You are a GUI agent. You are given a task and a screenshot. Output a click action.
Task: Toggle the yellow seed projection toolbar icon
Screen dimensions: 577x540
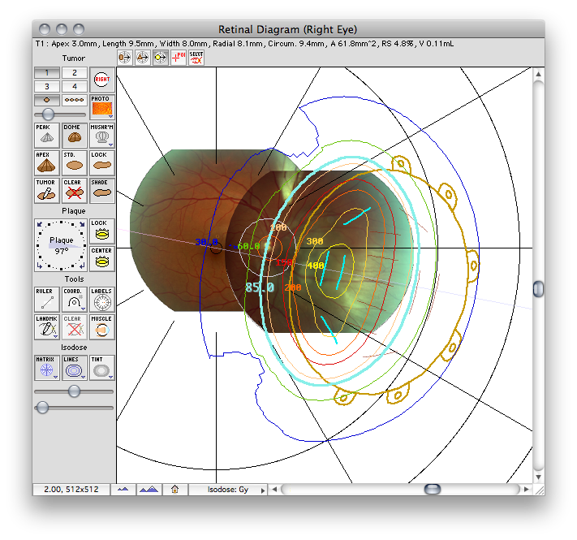pyautogui.click(x=161, y=58)
